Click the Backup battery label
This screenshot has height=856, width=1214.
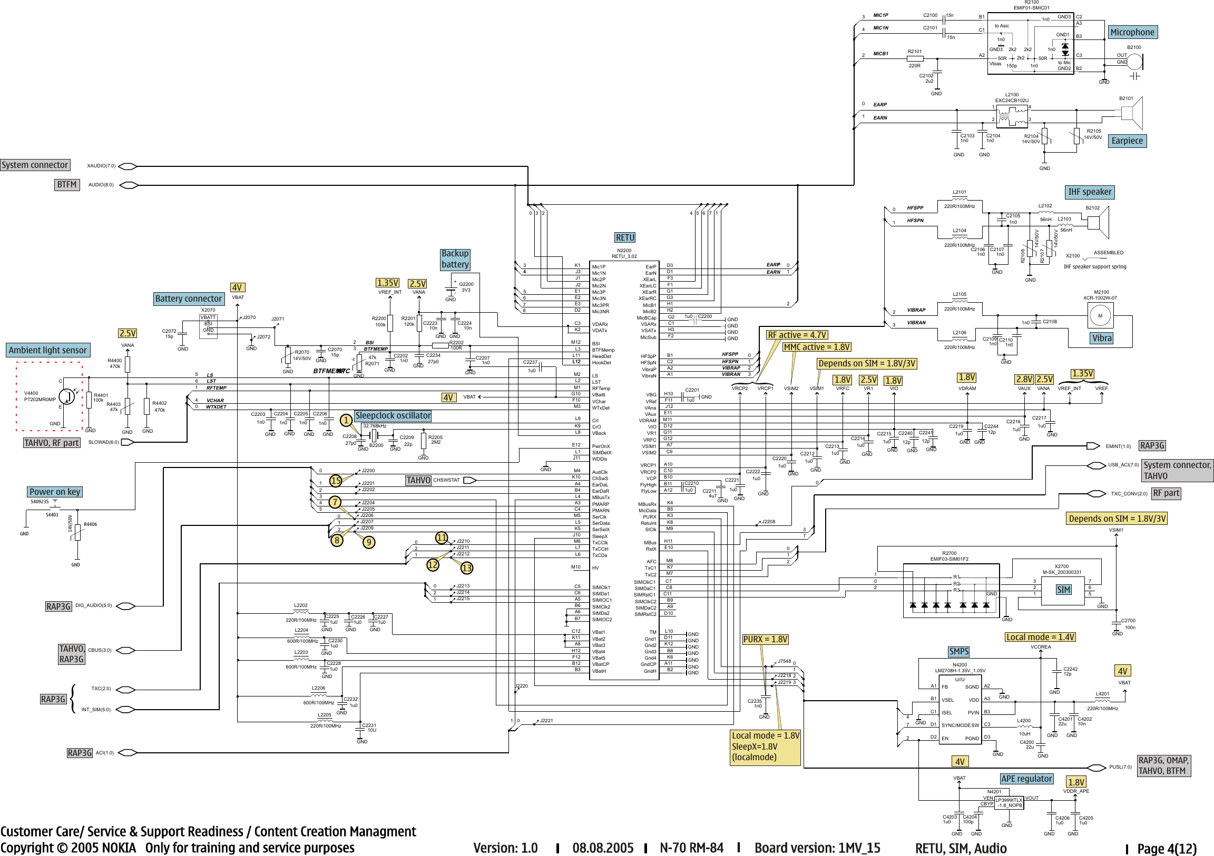pos(455,259)
